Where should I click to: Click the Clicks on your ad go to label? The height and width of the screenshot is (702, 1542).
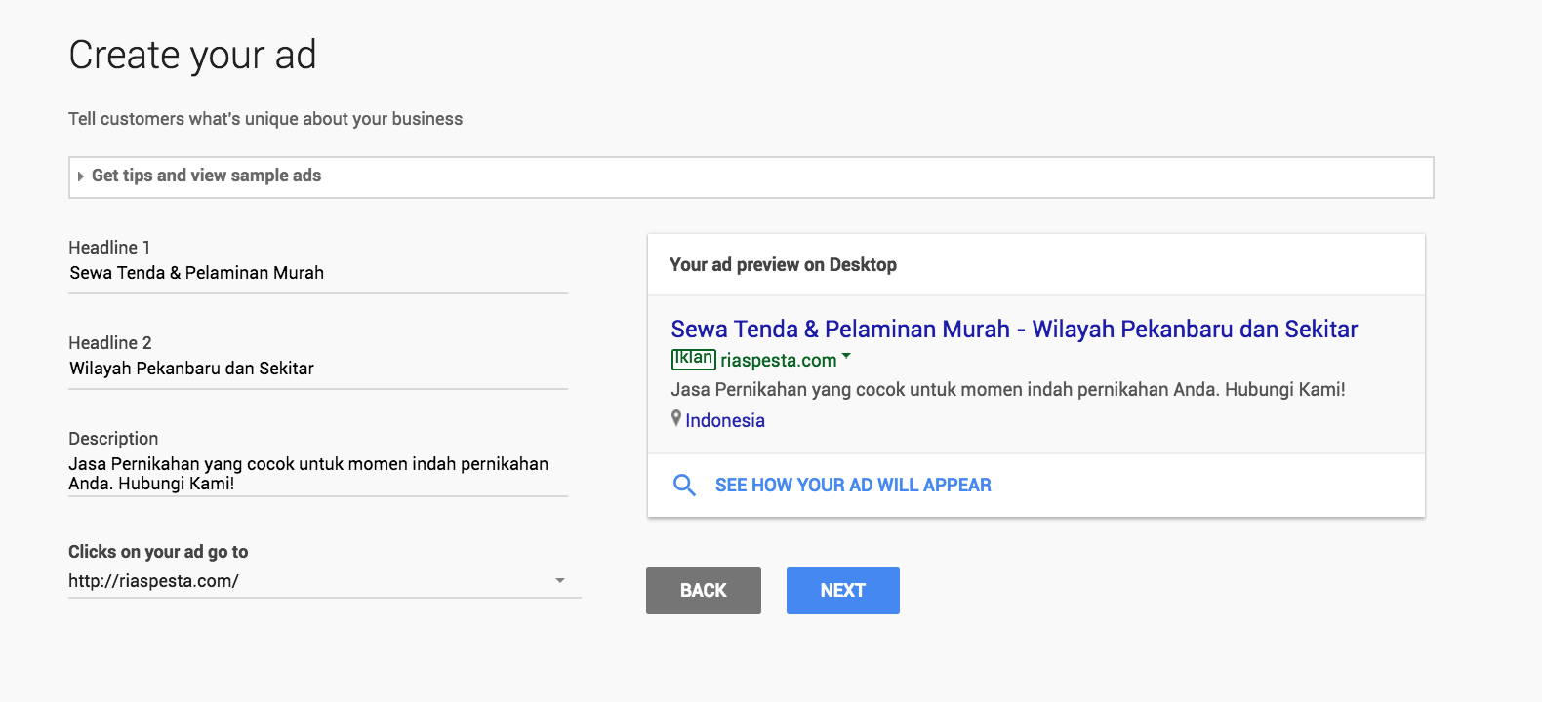pyautogui.click(x=157, y=552)
